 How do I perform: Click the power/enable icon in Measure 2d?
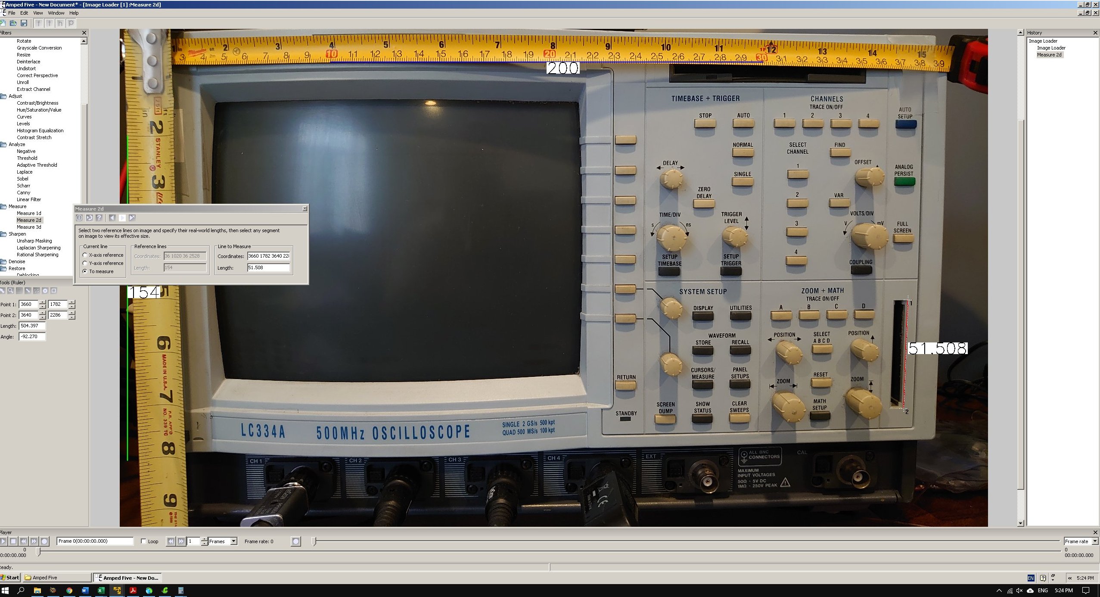(x=79, y=218)
